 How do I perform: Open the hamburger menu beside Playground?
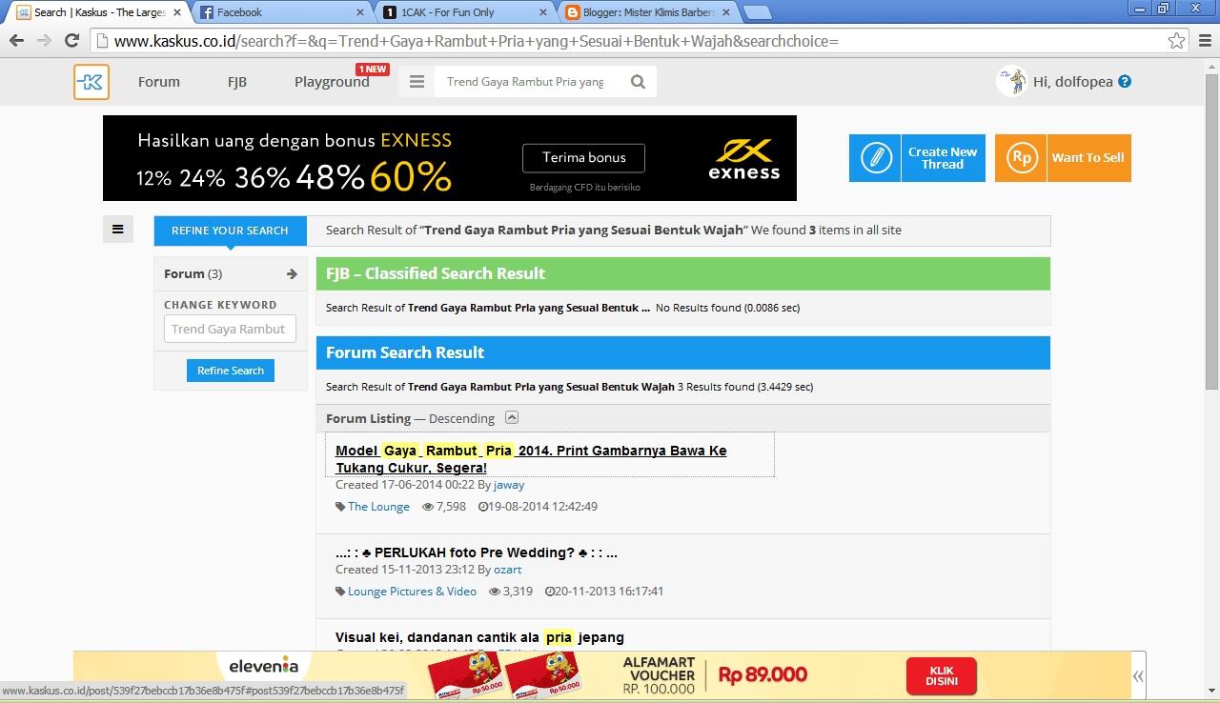417,82
